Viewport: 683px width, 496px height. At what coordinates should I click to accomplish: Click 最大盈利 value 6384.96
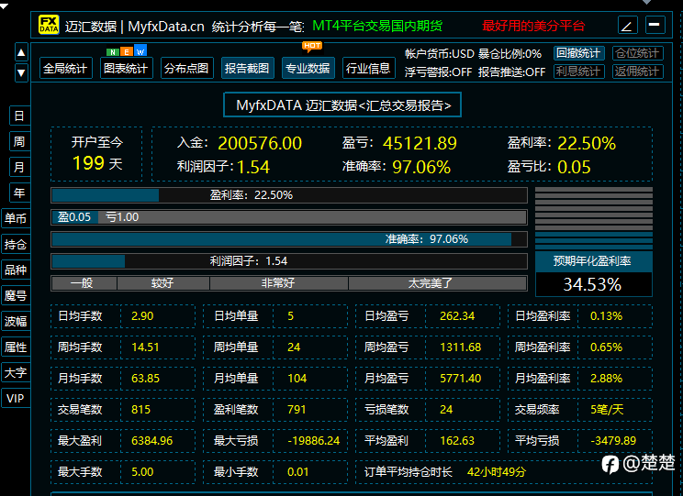click(152, 441)
